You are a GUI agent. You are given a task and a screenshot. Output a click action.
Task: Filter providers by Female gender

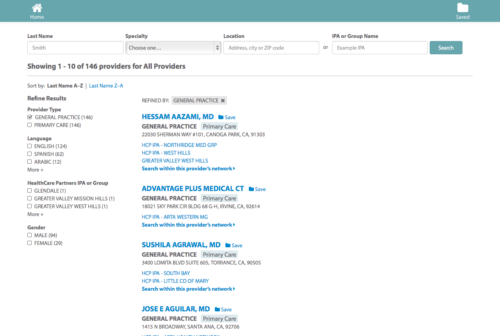coord(29,243)
